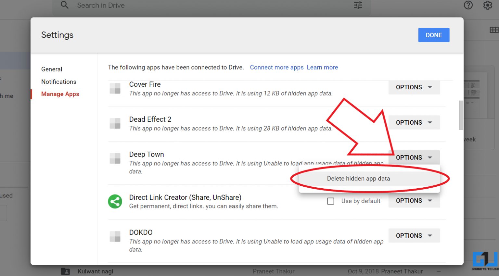Collapse OPTIONS dropdown for Deep Town
The width and height of the screenshot is (499, 276).
[414, 157]
